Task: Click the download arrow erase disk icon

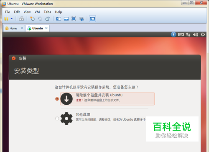Action: click(66, 99)
